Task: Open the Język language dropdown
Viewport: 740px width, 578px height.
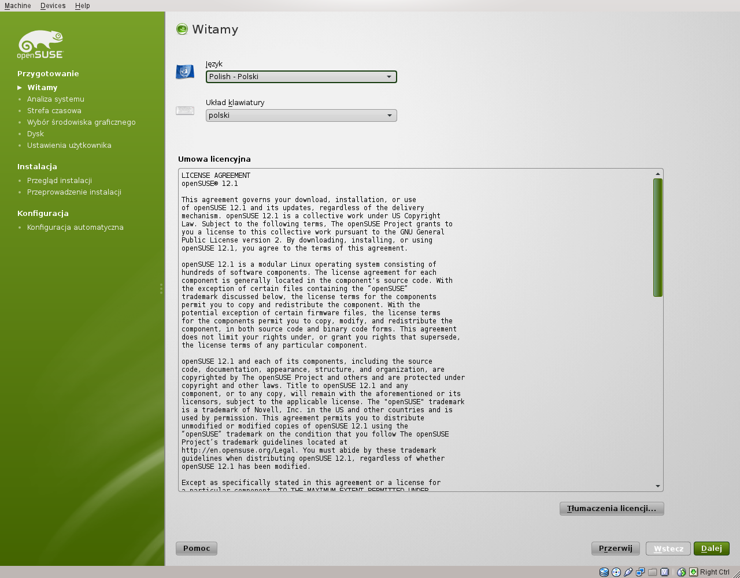Action: click(x=301, y=77)
